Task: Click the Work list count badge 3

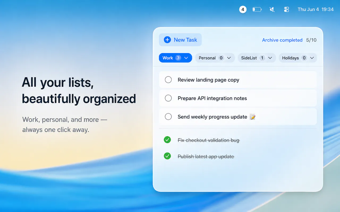Action: tap(178, 58)
